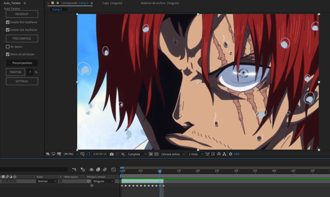330x197 pixels.
Task: Toggle the Delete last keyframe checkbox
Action: point(8,30)
